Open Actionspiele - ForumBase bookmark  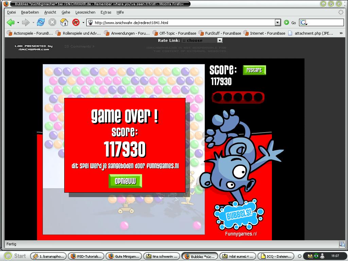(x=30, y=33)
